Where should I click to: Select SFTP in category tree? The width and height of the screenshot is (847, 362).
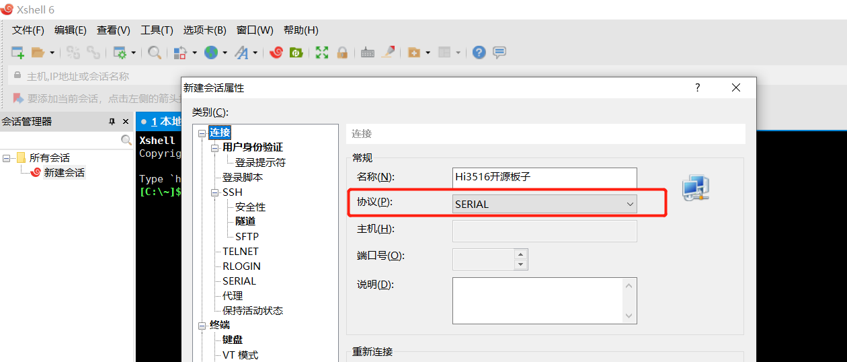pyautogui.click(x=247, y=236)
